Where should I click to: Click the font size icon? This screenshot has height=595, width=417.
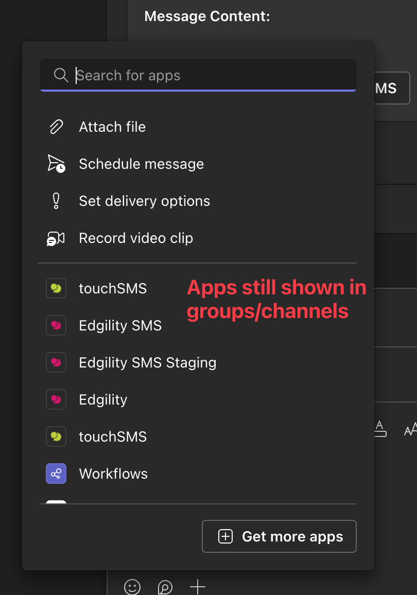[410, 429]
